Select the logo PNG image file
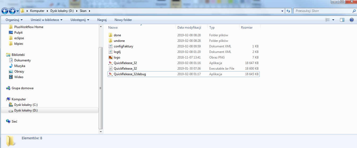Screen dimensions: 357x148 coord(117,57)
